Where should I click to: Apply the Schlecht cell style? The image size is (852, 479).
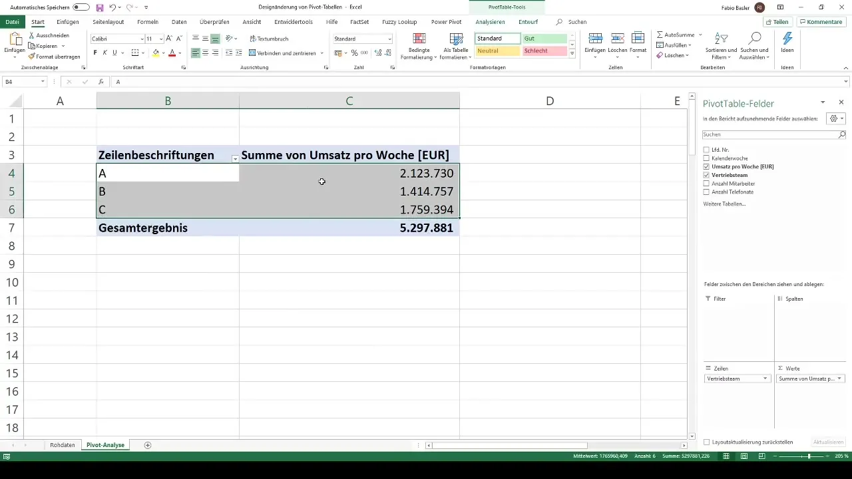click(x=544, y=51)
